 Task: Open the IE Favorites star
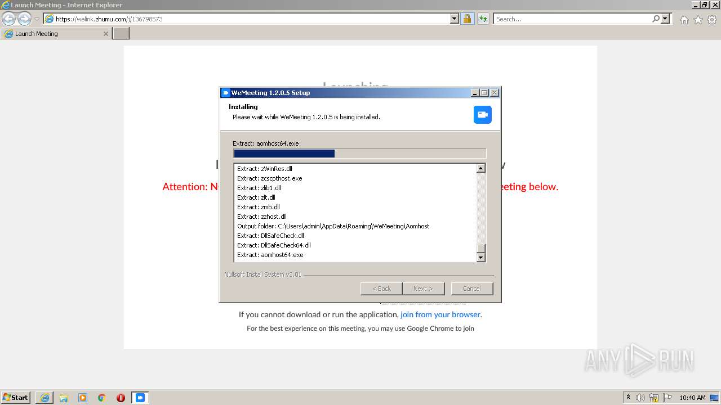[x=698, y=20]
